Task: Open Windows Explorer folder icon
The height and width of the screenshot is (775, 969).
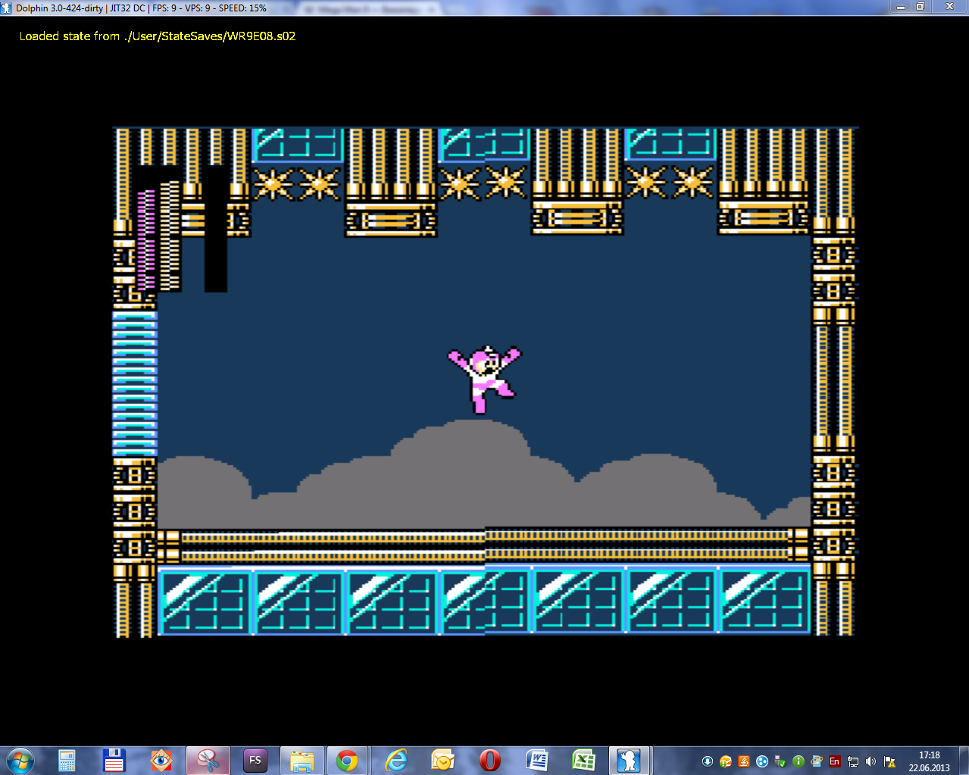Action: coord(302,761)
